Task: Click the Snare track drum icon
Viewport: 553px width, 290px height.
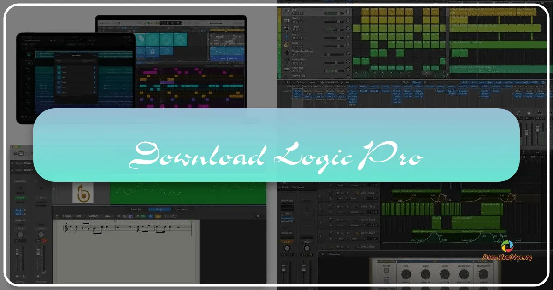Action: [x=286, y=20]
